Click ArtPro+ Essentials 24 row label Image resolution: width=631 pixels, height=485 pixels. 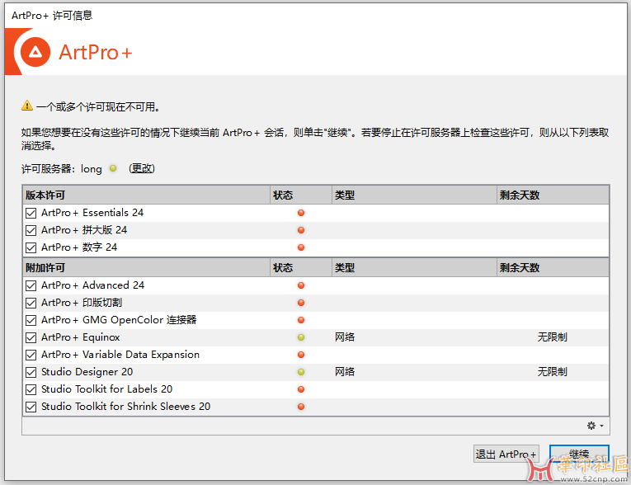point(92,213)
